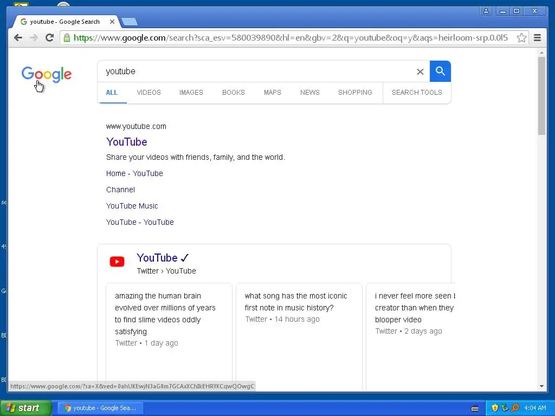Click Twitter • 2 days ago timestamp
This screenshot has width=555, height=416.
409,331
